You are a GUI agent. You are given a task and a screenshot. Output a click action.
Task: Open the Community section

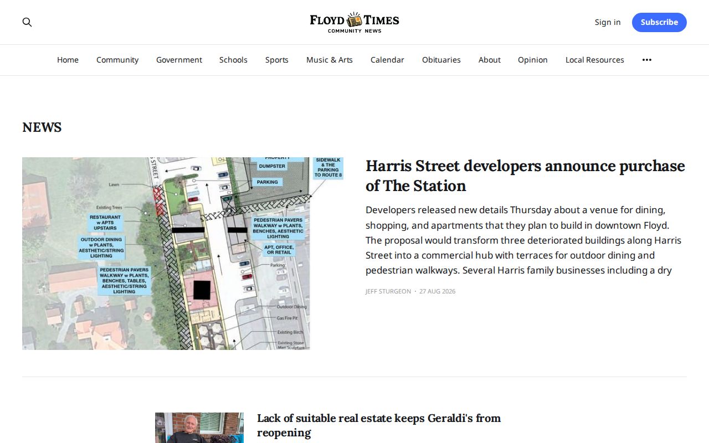pos(117,60)
